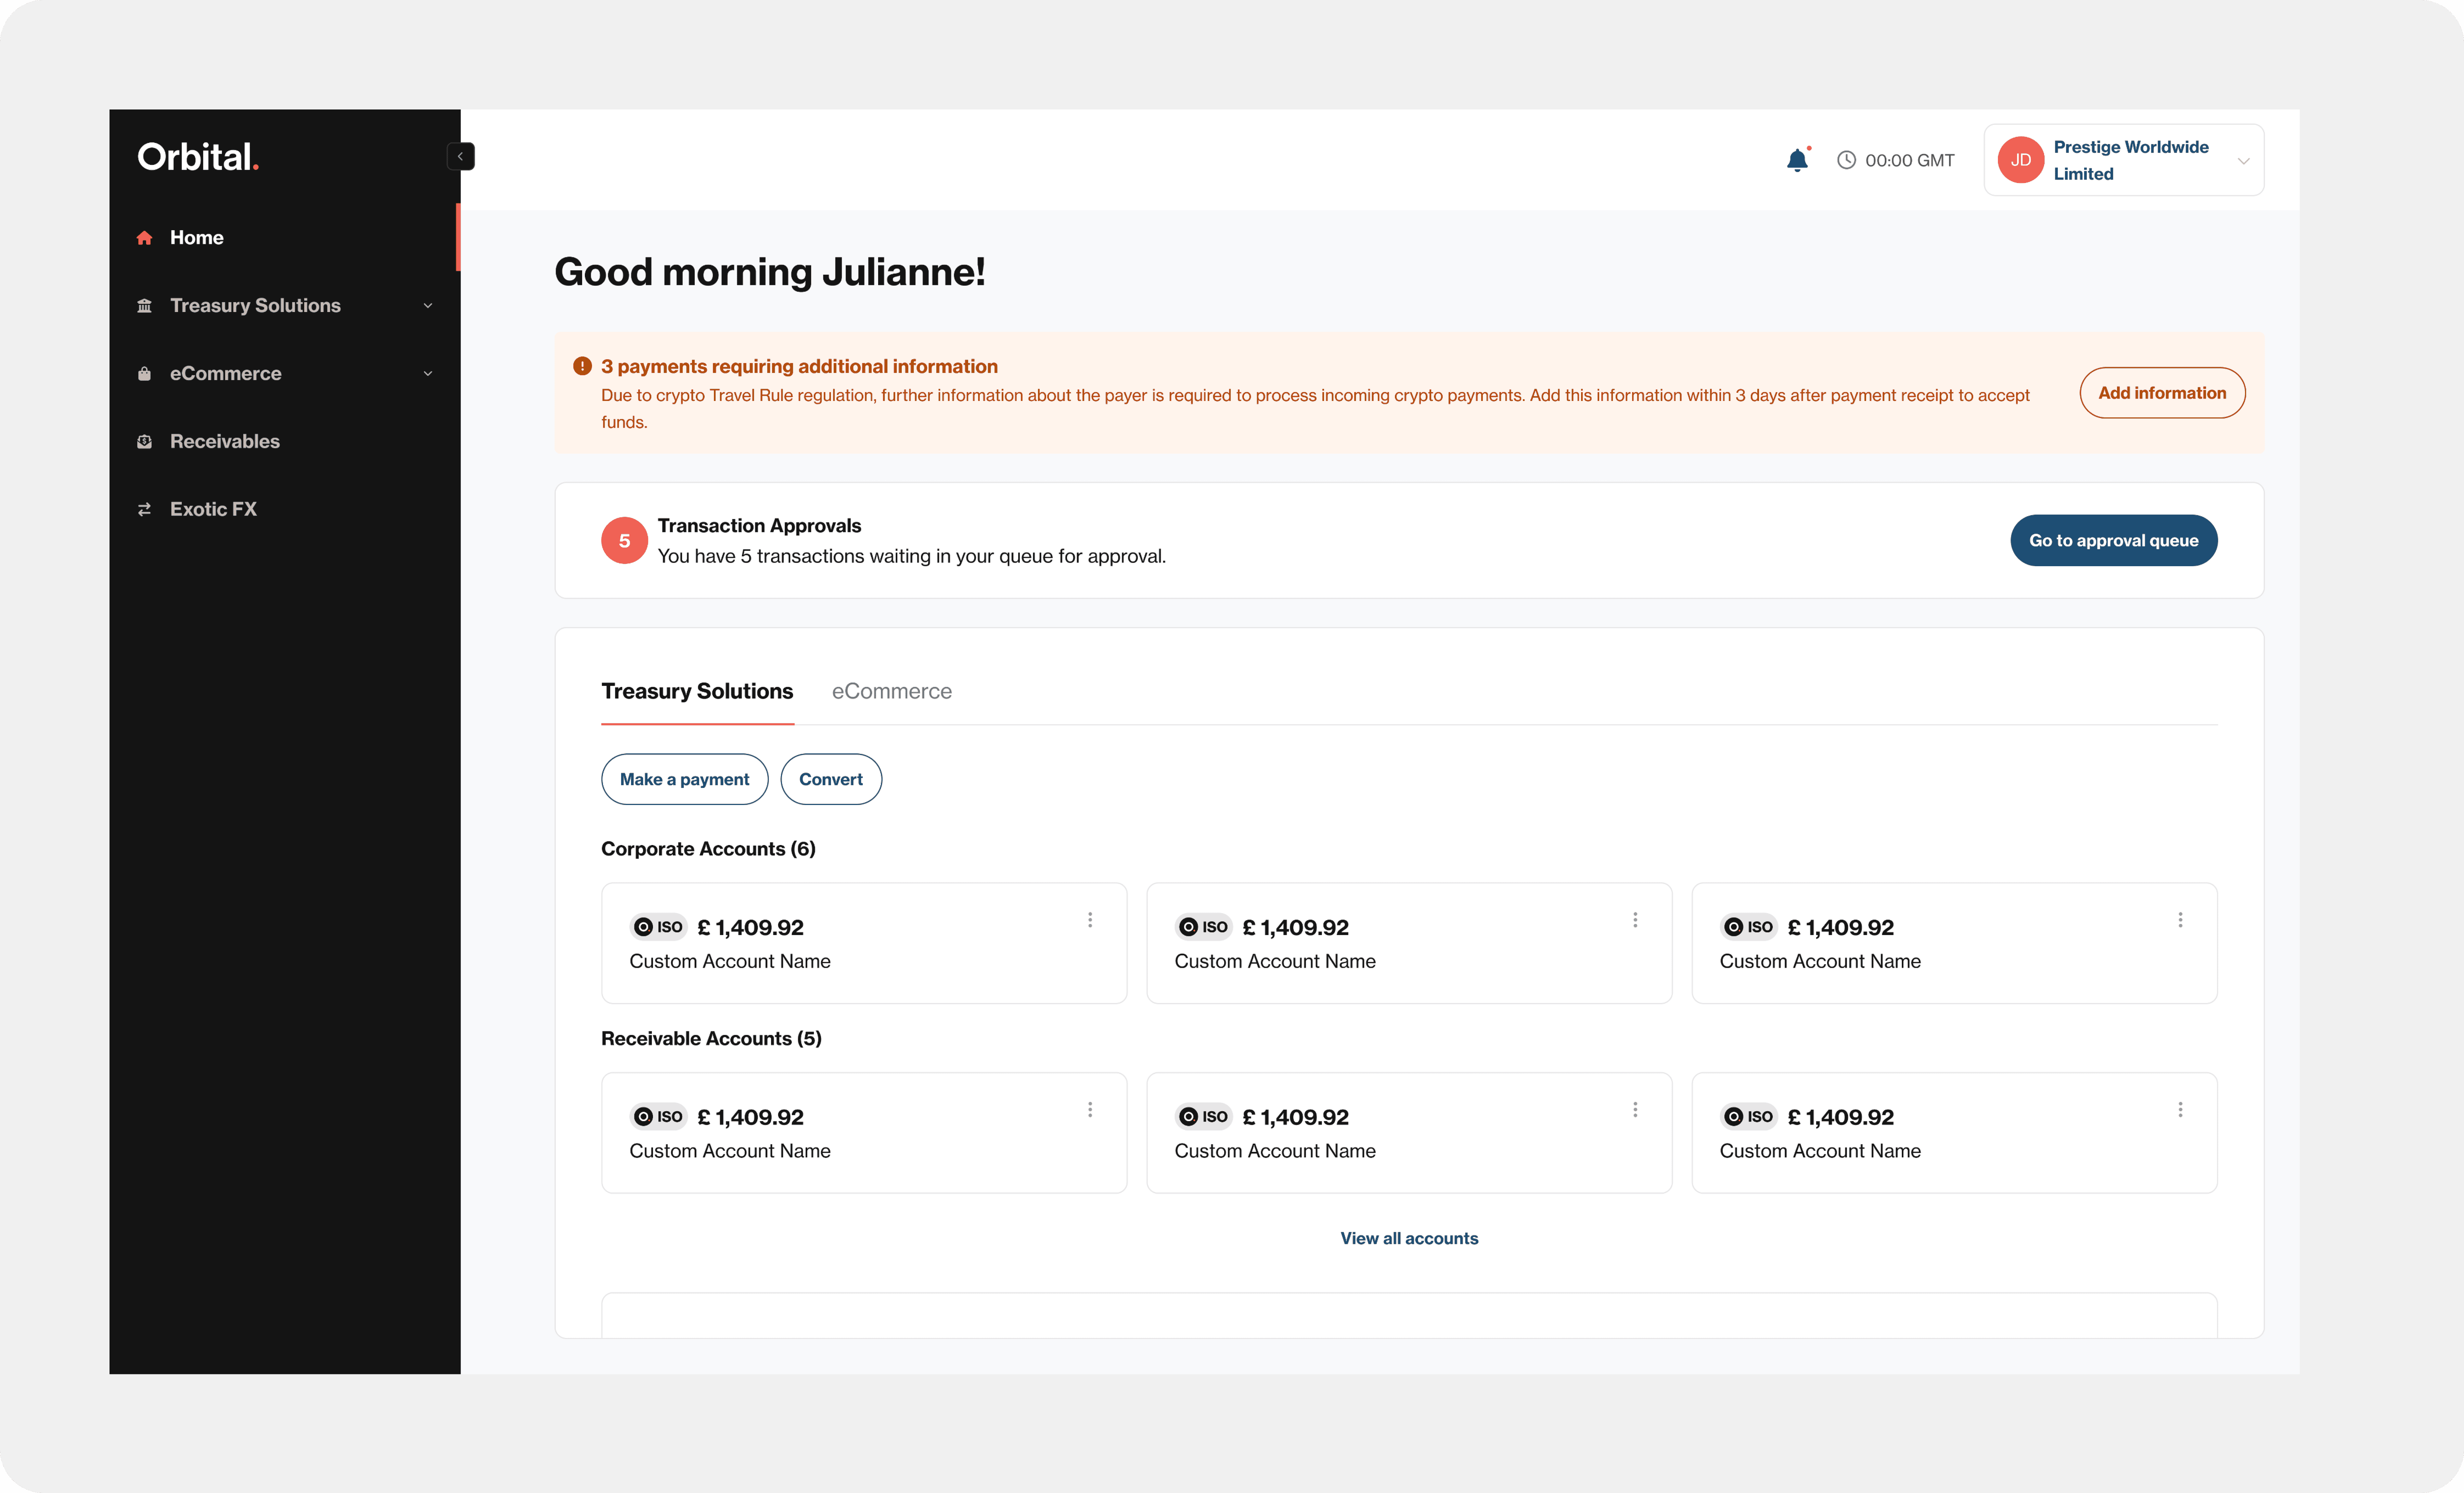Image resolution: width=2464 pixels, height=1493 pixels.
Task: Switch to the eCommerce tab
Action: coord(891,691)
